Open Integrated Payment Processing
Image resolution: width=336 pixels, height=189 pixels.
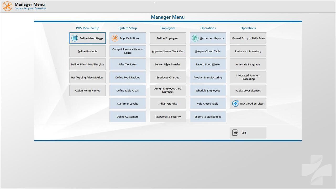(248, 78)
